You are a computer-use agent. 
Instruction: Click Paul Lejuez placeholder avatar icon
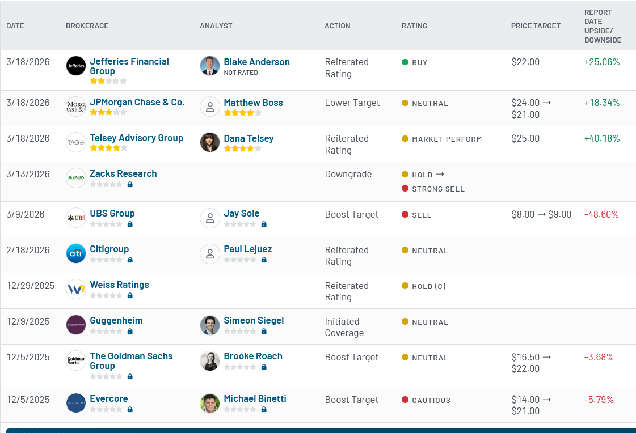tap(210, 253)
